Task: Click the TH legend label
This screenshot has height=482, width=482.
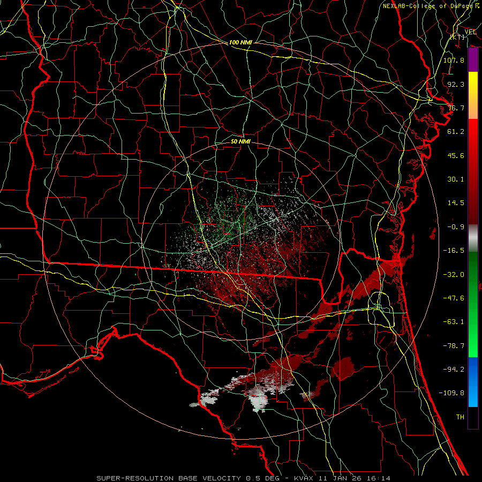Action: click(460, 417)
